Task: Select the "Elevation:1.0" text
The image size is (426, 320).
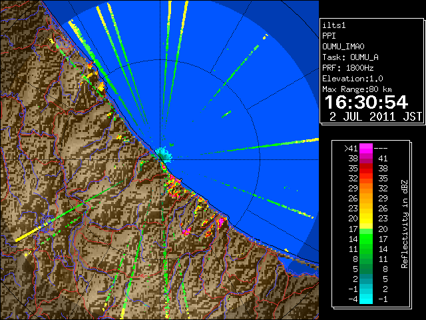Action: point(353,79)
